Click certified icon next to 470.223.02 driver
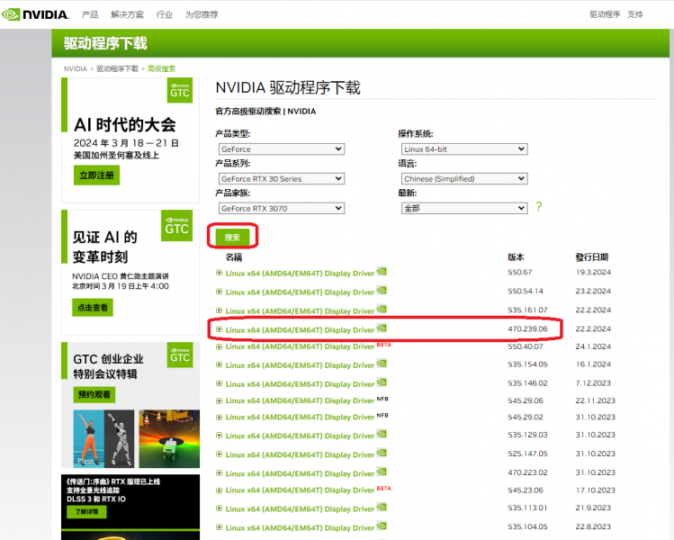674x540 pixels. 382,472
